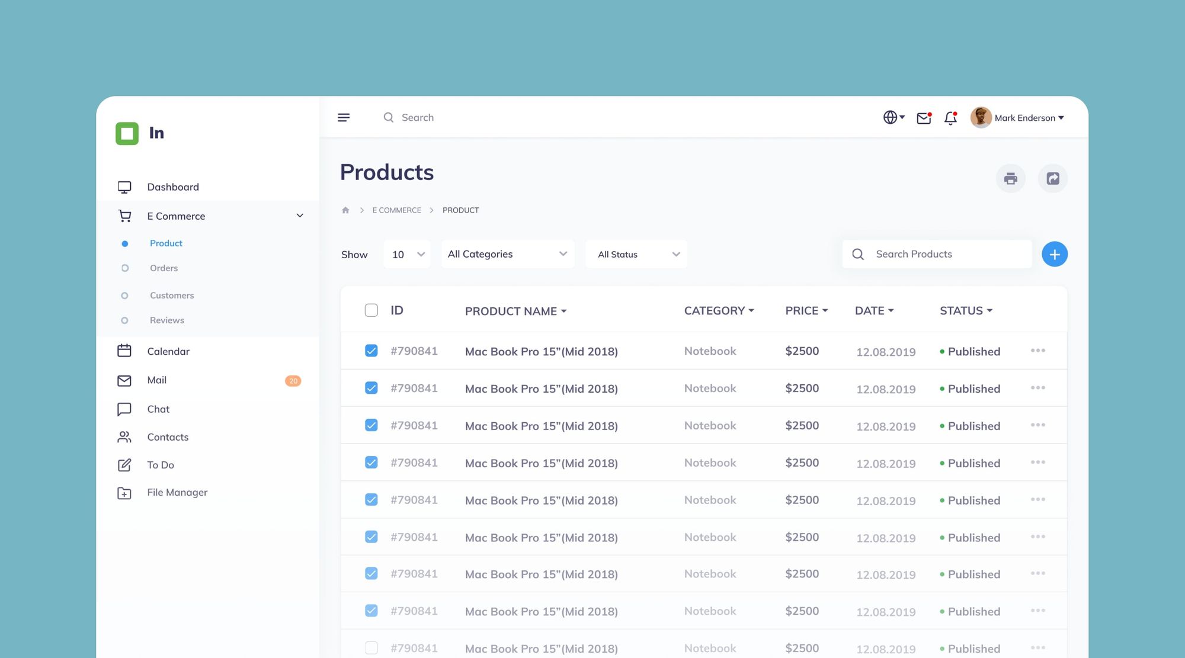Click the hamburger menu icon
Image resolution: width=1185 pixels, height=658 pixels.
(x=344, y=117)
